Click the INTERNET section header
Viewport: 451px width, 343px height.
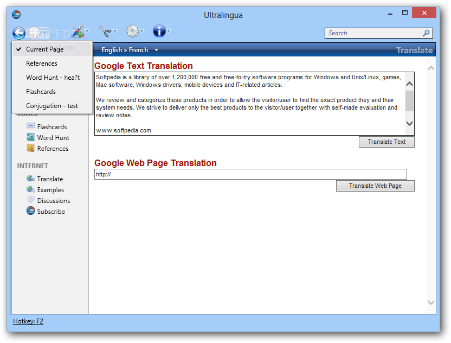33,166
